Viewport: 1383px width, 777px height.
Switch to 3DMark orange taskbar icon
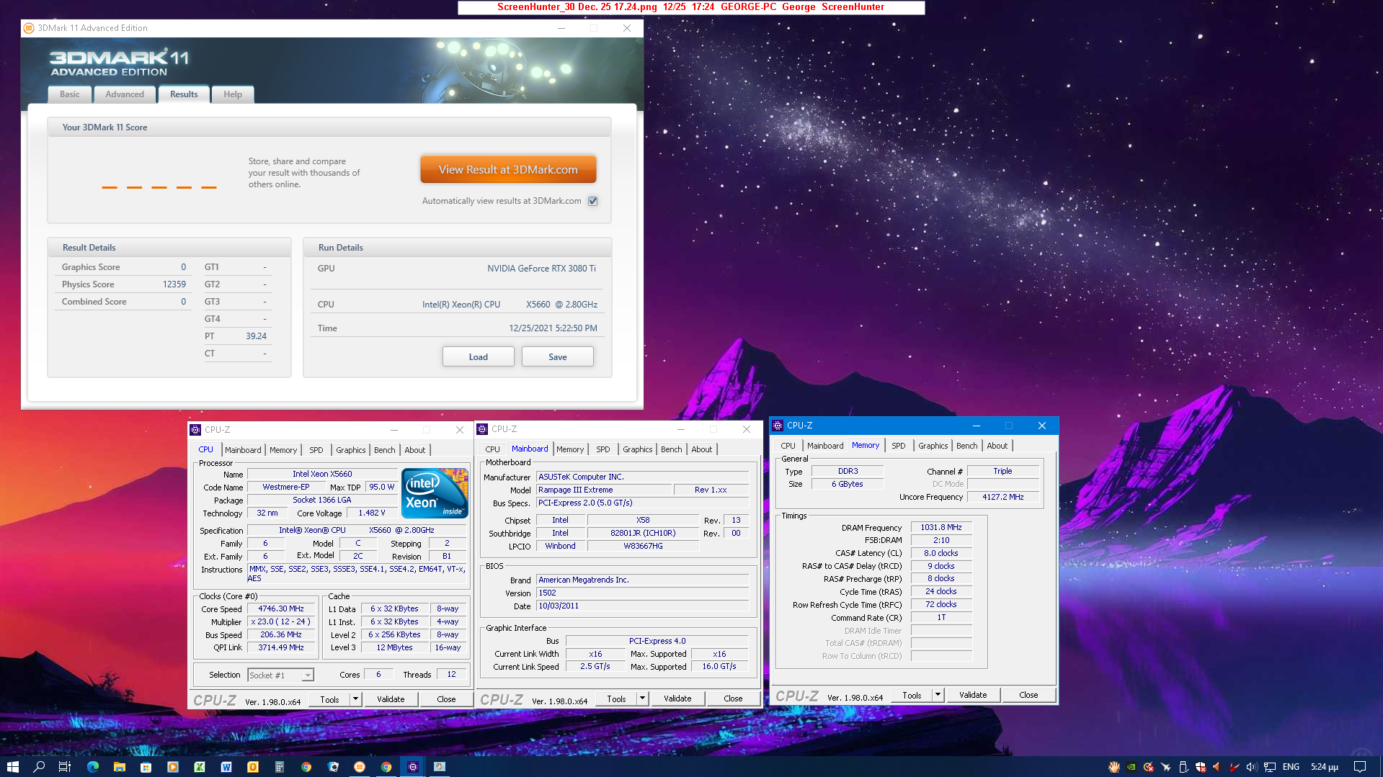tap(360, 767)
